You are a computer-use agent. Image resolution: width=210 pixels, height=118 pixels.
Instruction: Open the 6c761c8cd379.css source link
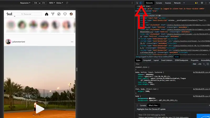[201, 72]
